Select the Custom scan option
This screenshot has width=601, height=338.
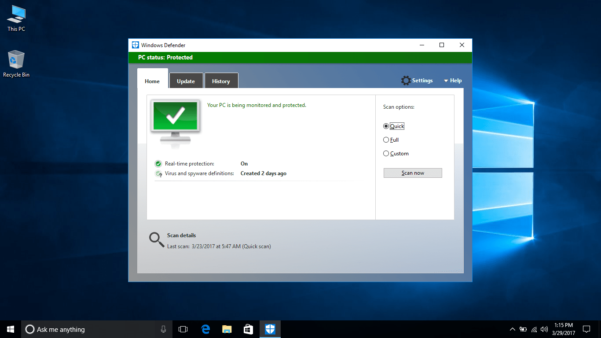(396, 154)
